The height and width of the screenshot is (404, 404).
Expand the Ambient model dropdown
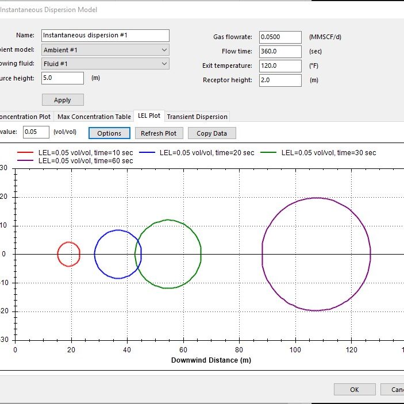point(105,50)
